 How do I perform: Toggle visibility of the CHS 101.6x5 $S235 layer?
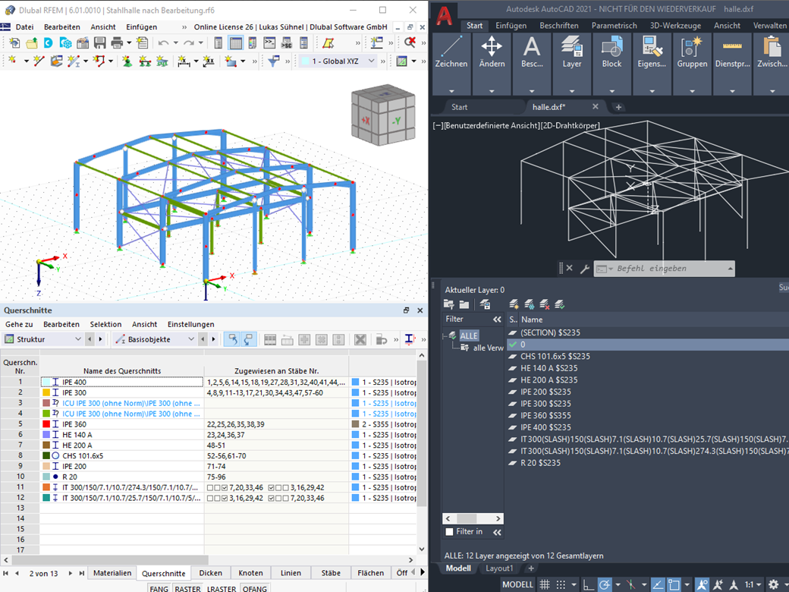[x=513, y=356]
